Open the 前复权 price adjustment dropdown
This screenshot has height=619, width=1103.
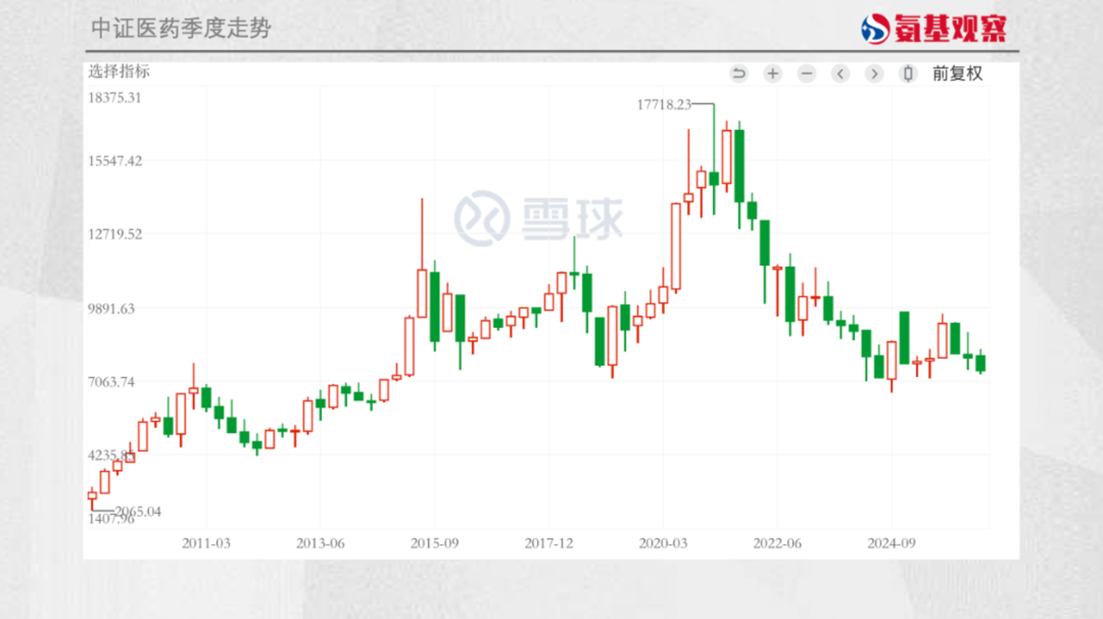957,74
